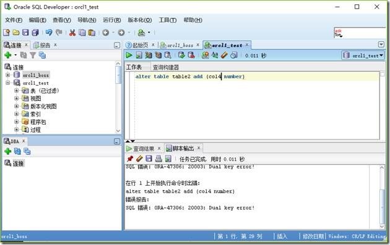This screenshot has width=390, height=245.
Task: Run statement with the green play icon
Action: coord(129,55)
